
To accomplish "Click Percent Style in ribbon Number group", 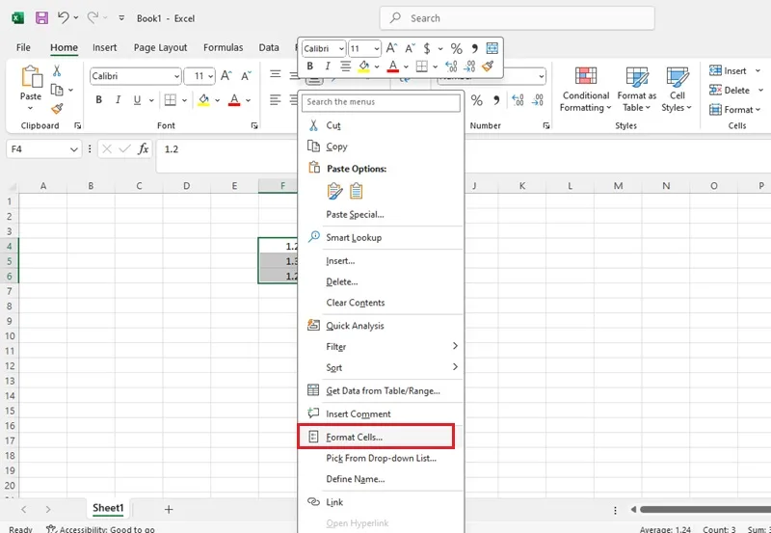I will click(476, 100).
